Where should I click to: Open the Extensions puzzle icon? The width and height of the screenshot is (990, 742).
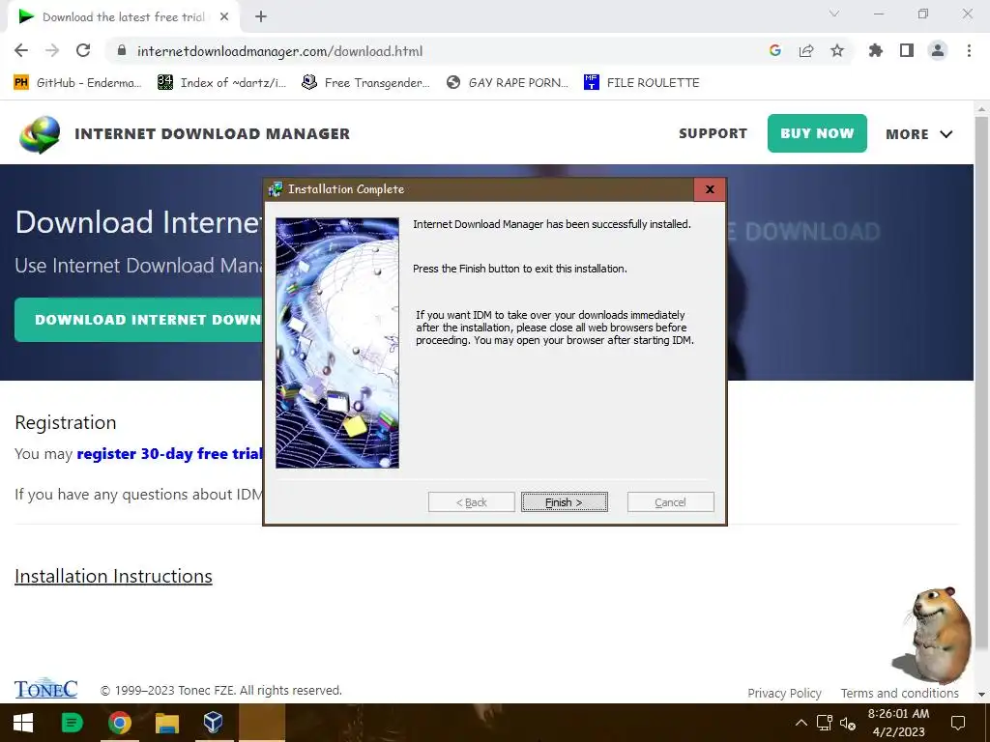coord(876,50)
